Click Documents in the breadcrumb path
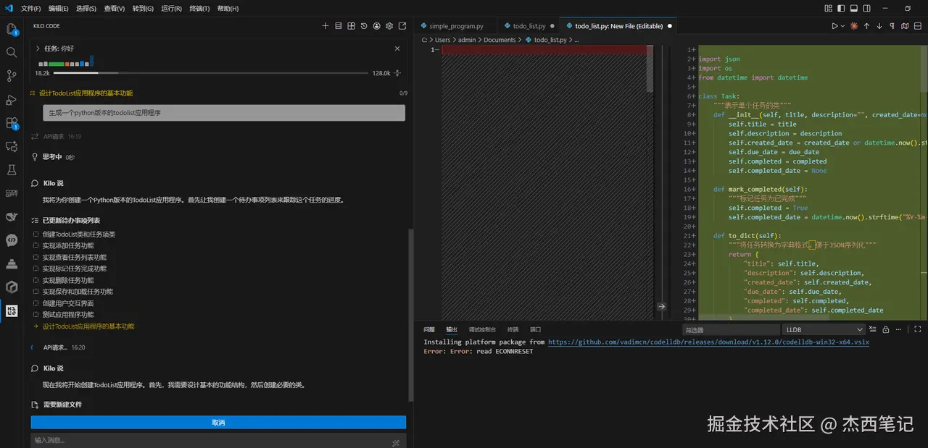Screen dimensions: 928x448 (500, 40)
